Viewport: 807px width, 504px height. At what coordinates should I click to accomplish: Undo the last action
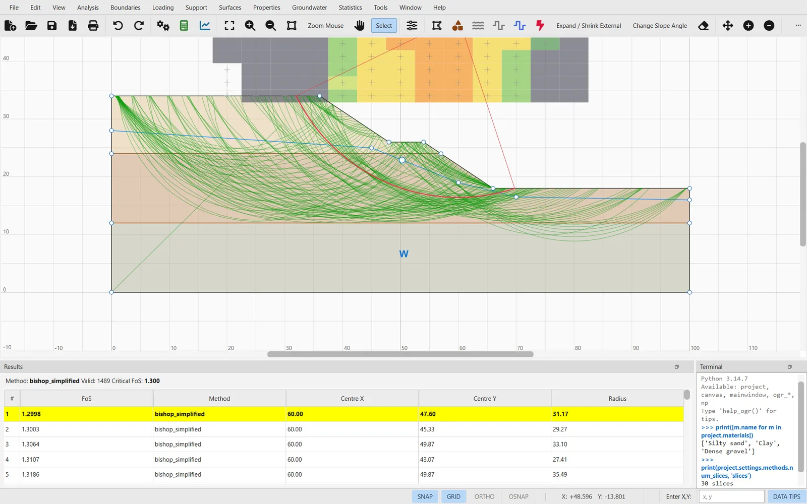[x=118, y=26]
